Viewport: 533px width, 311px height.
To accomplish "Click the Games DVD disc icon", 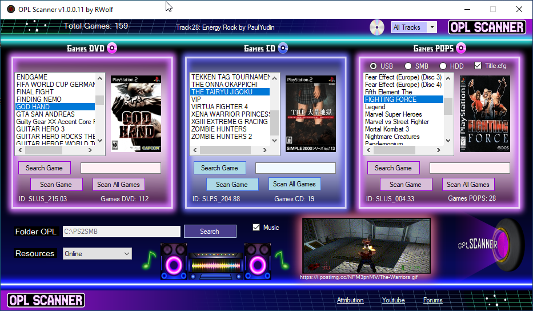I will (112, 48).
